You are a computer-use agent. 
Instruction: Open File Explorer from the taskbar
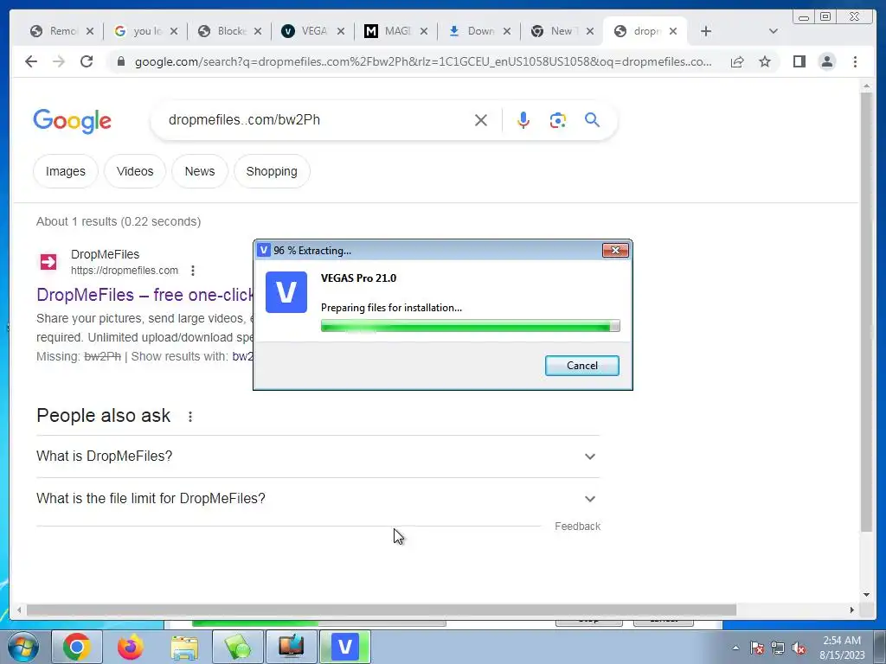[184, 647]
